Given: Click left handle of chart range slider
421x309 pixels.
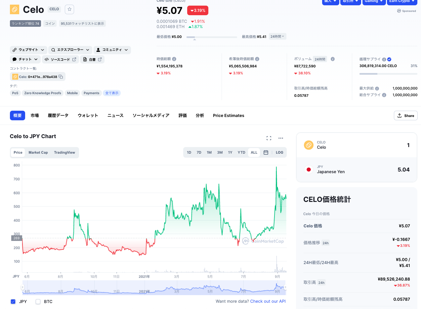Looking at the screenshot, I should pyautogui.click(x=22, y=288).
